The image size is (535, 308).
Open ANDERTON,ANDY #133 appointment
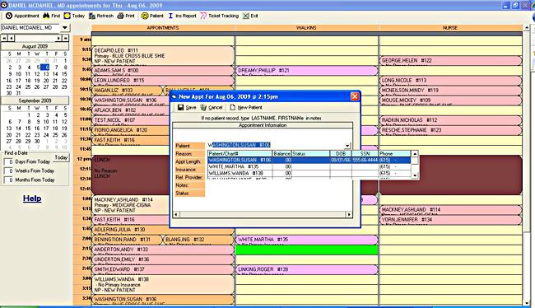[x=163, y=250]
